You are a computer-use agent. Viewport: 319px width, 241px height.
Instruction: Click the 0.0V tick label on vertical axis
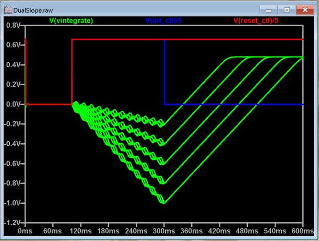coord(11,105)
